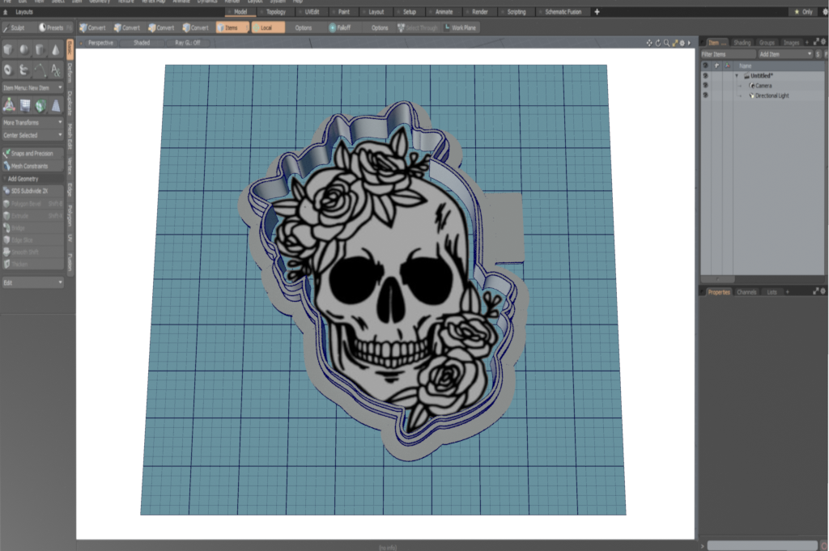Select the Cylinder primitive tool
The height and width of the screenshot is (551, 829).
click(40, 49)
